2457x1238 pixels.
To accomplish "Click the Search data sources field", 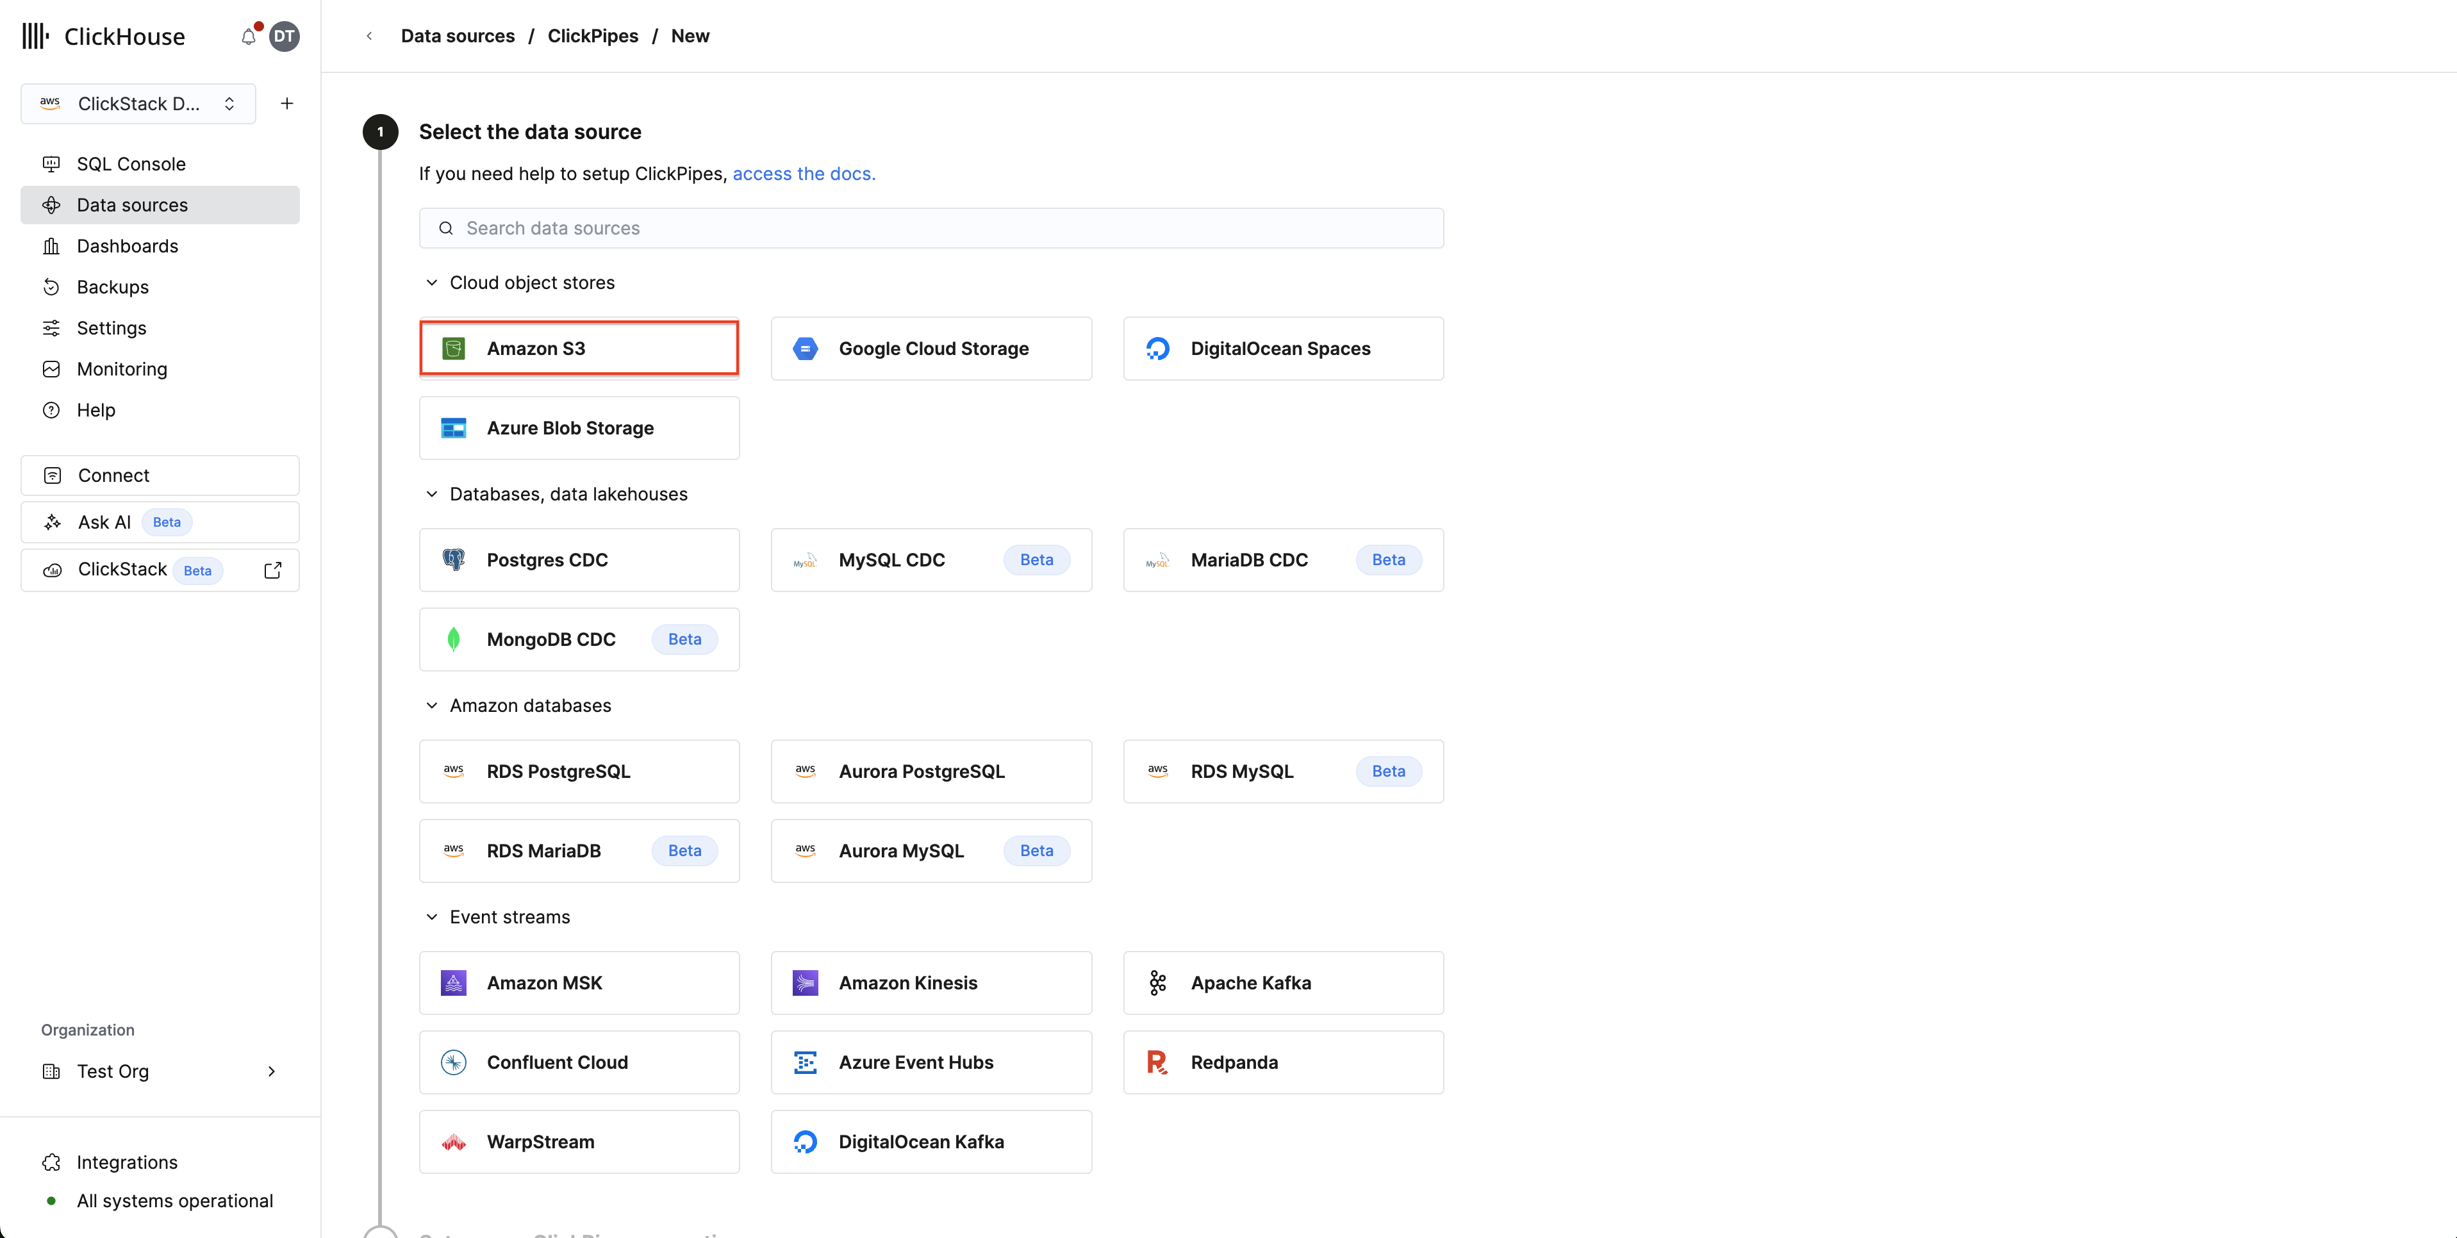I will coord(931,228).
